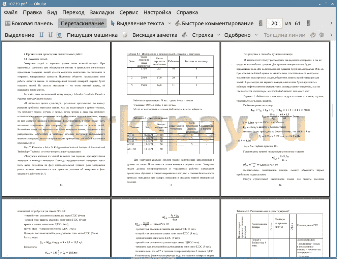
Task: Select the first underline annotation icon
Action: [41, 35]
